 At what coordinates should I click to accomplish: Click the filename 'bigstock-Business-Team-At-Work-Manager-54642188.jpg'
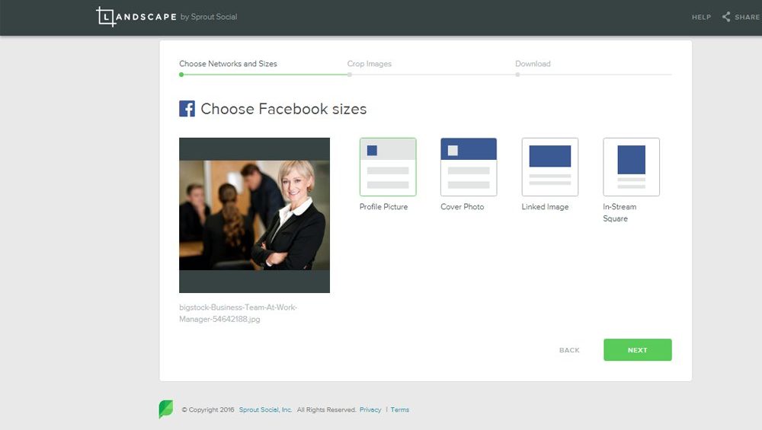click(238, 313)
